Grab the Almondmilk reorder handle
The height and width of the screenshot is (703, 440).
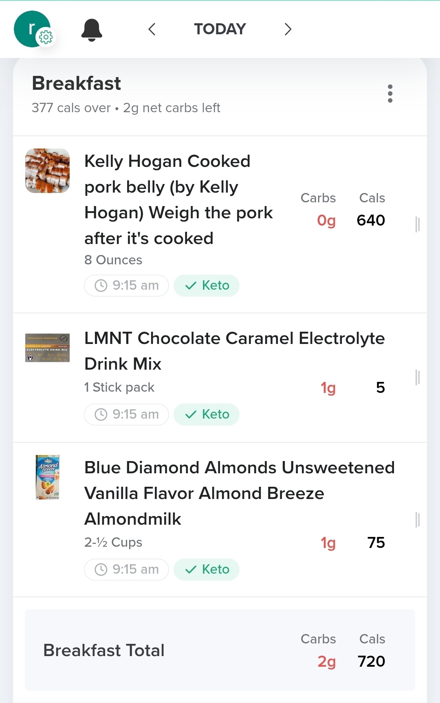(417, 520)
